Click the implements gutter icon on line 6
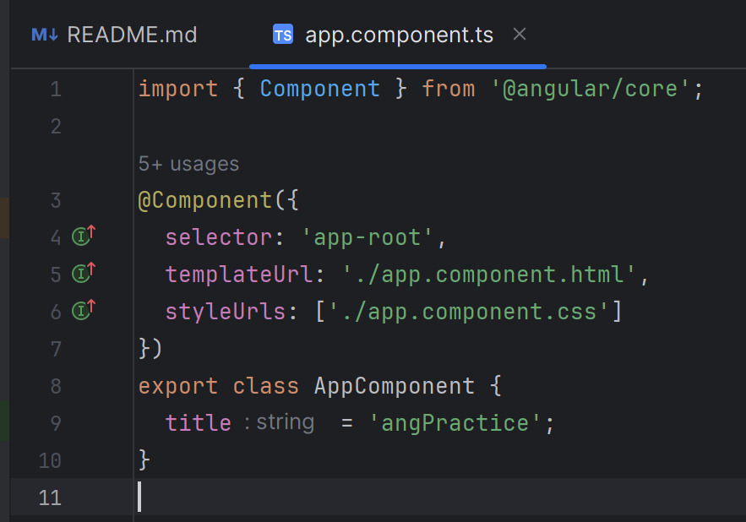The width and height of the screenshot is (746, 522). click(84, 309)
